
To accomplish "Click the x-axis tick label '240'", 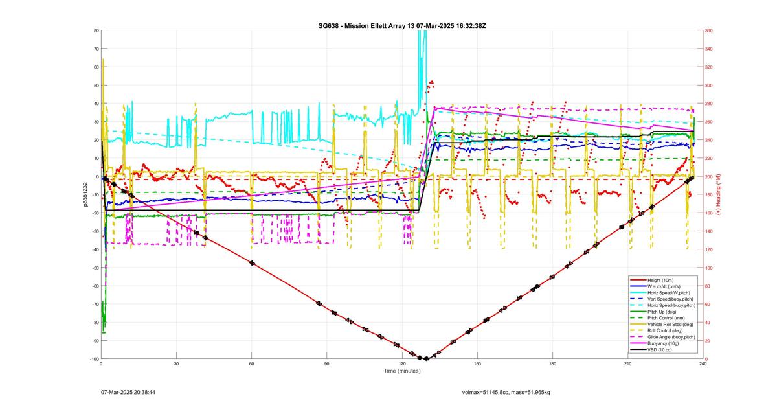I will pos(703,364).
